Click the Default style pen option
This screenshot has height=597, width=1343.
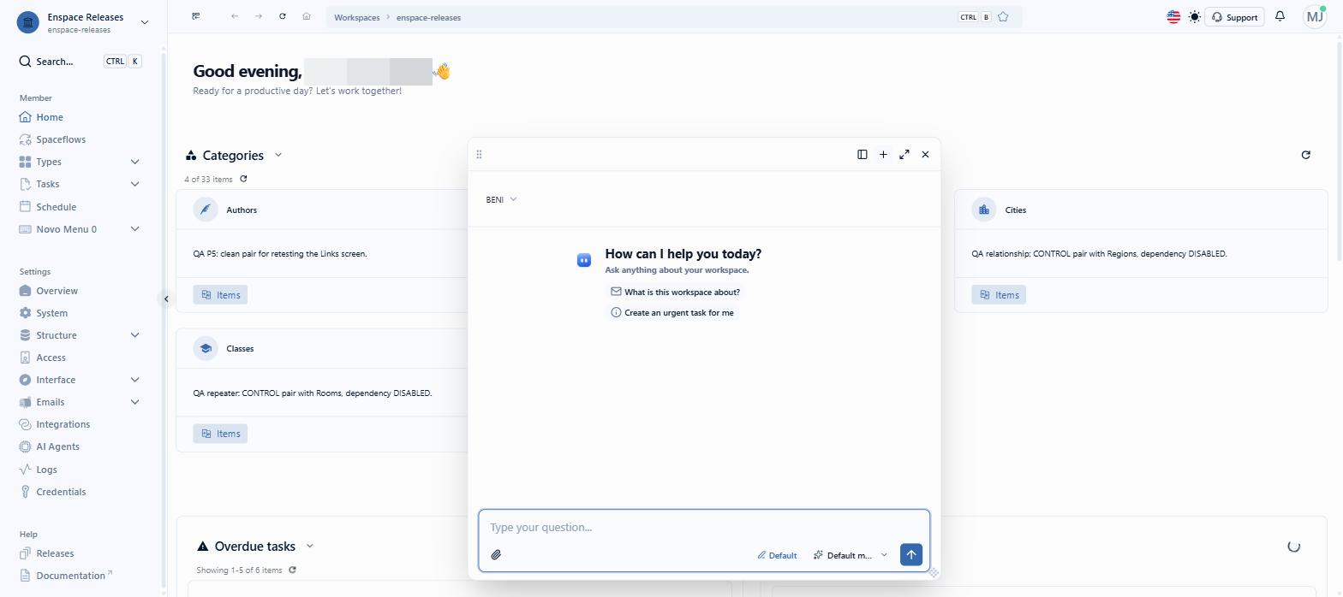coord(778,555)
